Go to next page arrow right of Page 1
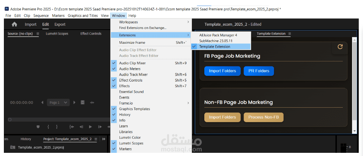 pyautogui.click(x=74, y=103)
